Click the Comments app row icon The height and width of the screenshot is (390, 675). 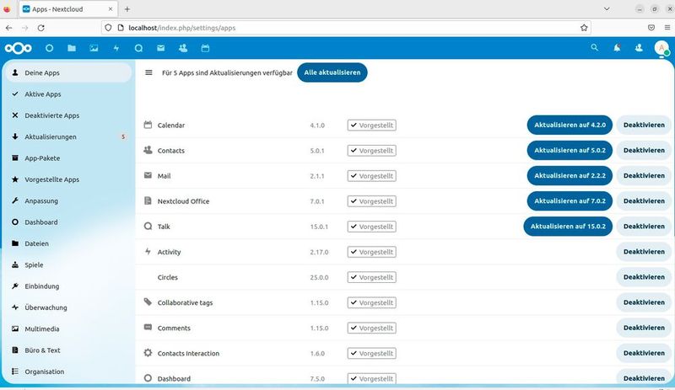point(148,328)
